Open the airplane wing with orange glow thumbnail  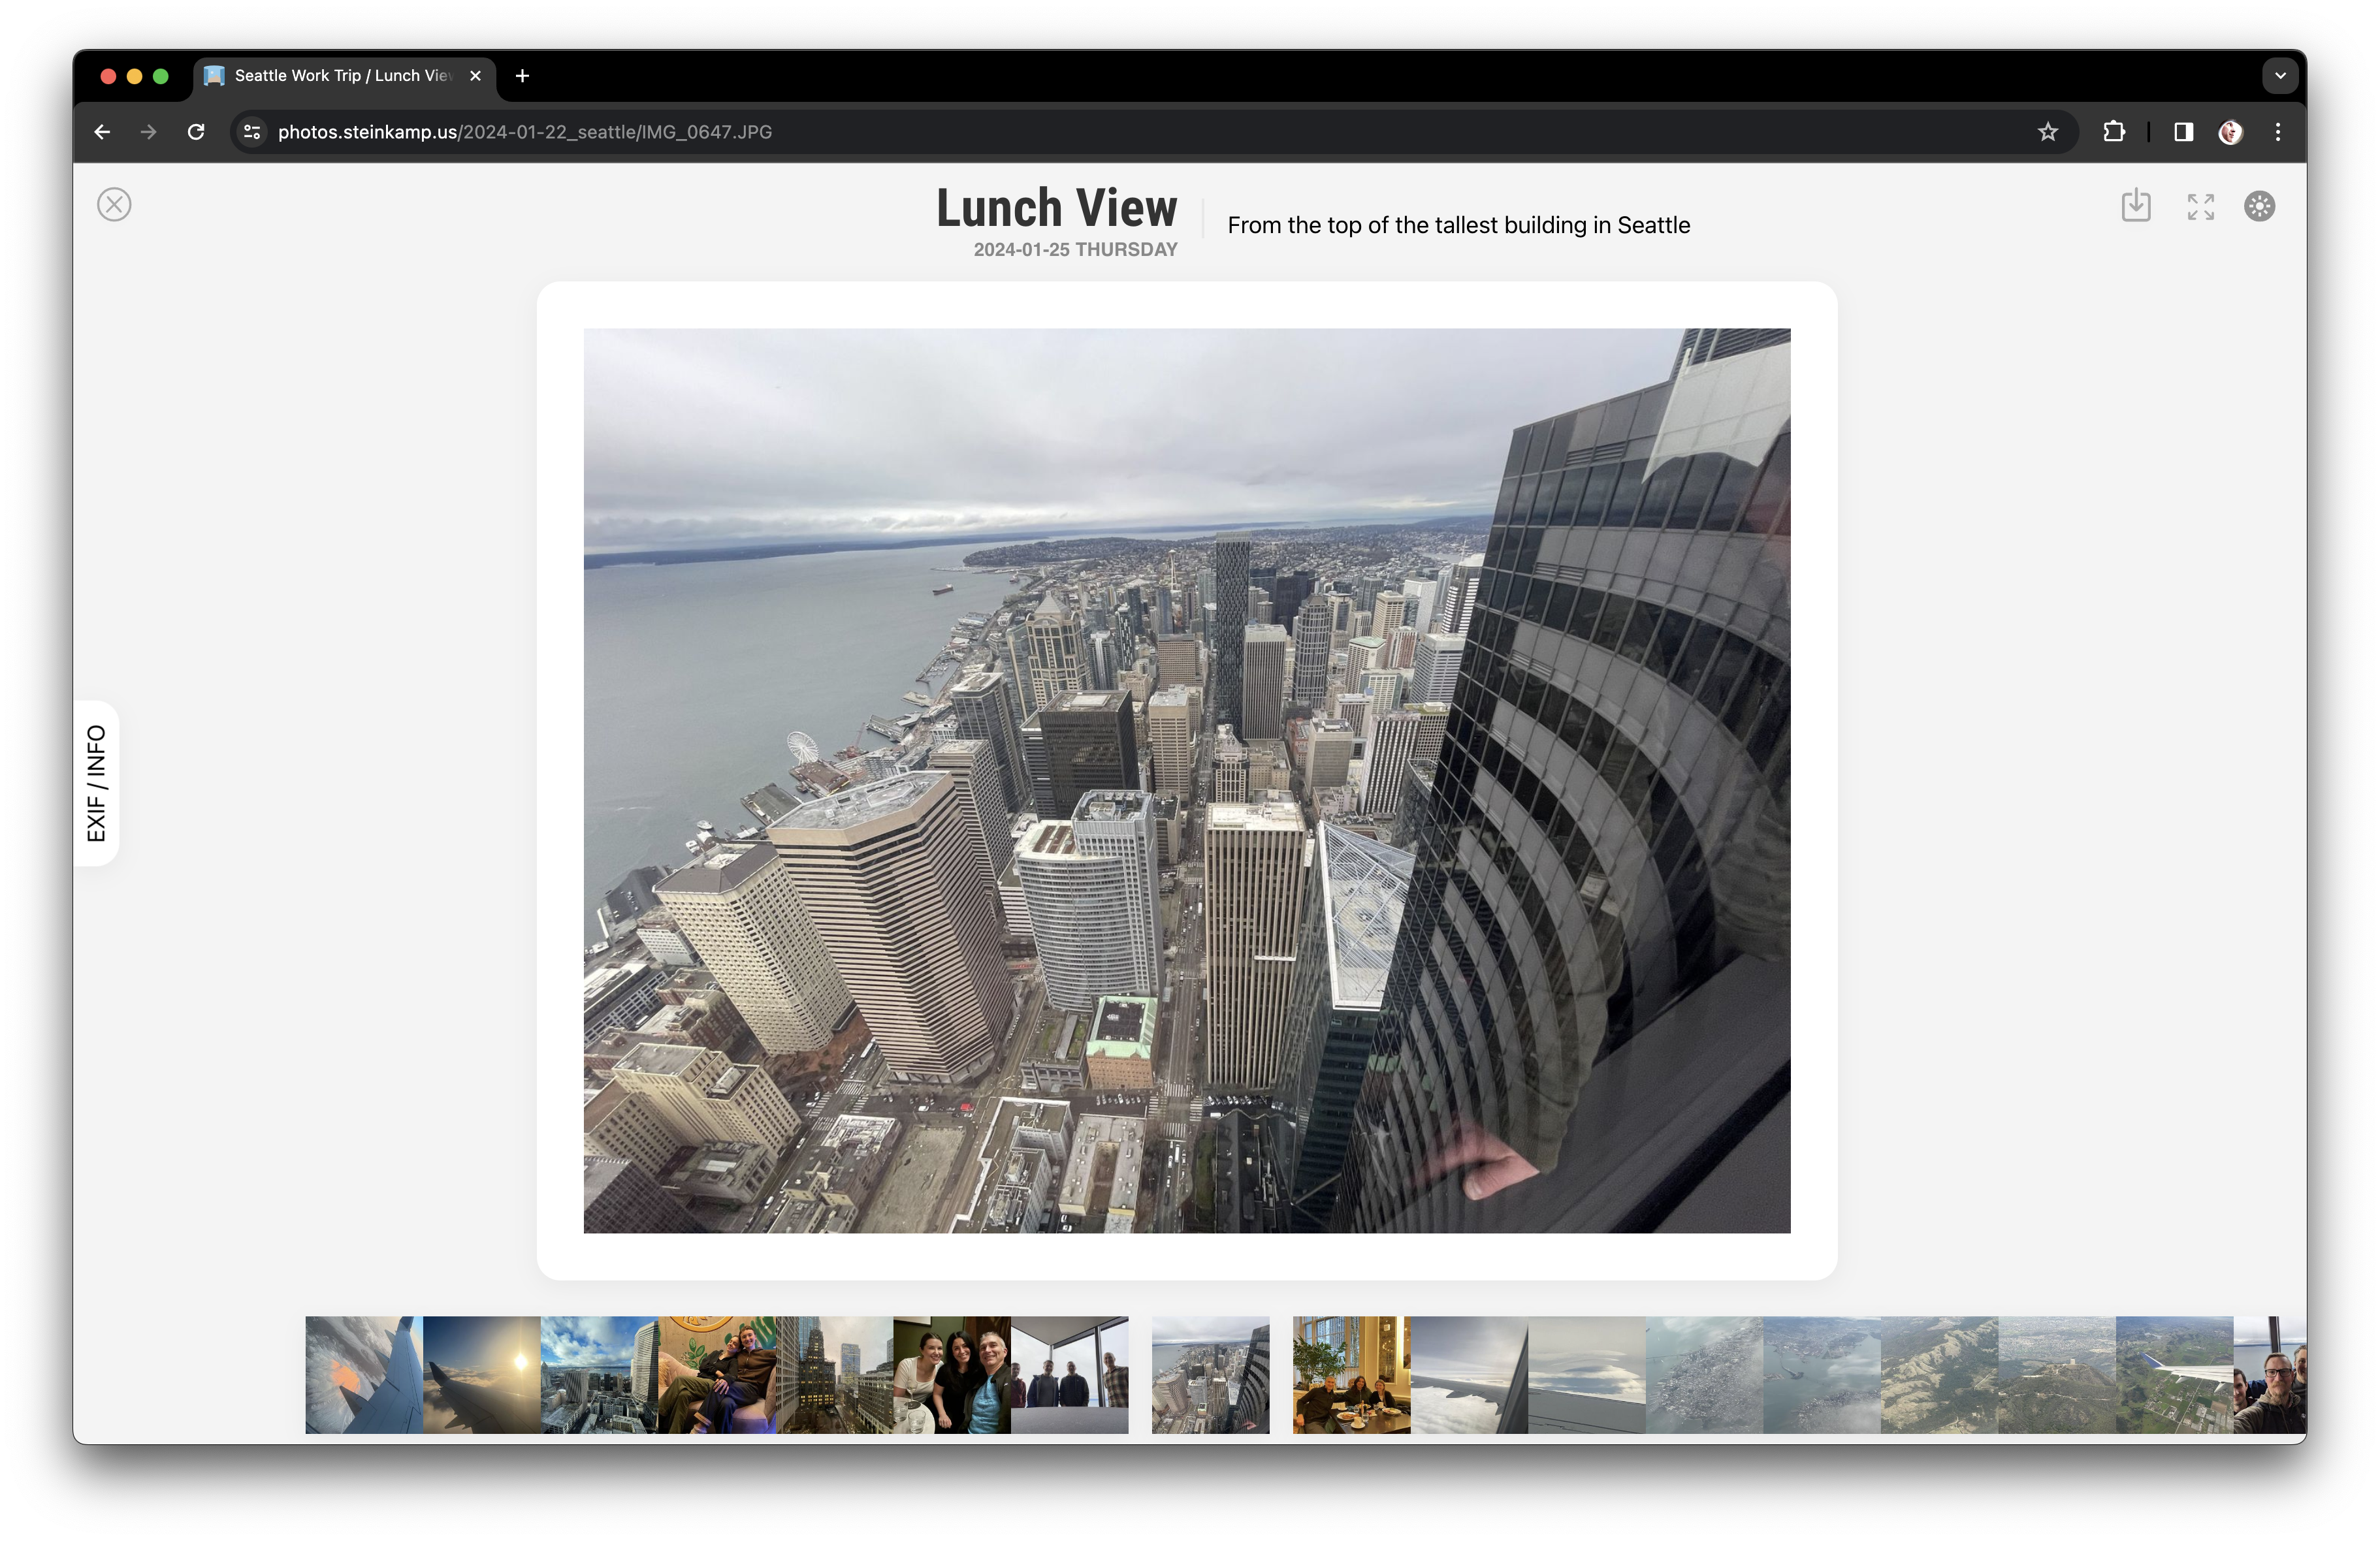coord(364,1375)
